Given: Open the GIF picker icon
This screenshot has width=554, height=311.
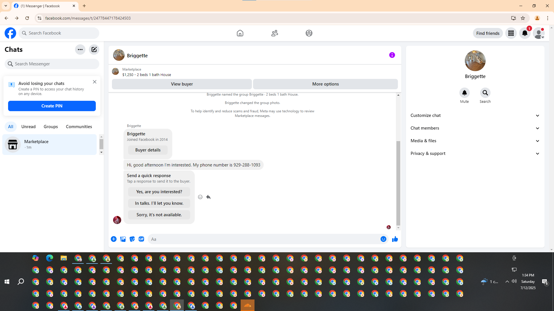Looking at the screenshot, I should [x=141, y=239].
